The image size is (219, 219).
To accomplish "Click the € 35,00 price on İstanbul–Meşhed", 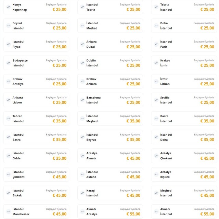I will 133,121.
